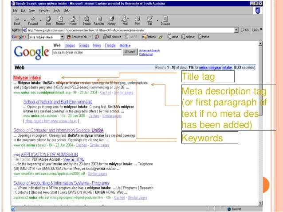Open the Edit menu in the menu bar

coord(23,11)
